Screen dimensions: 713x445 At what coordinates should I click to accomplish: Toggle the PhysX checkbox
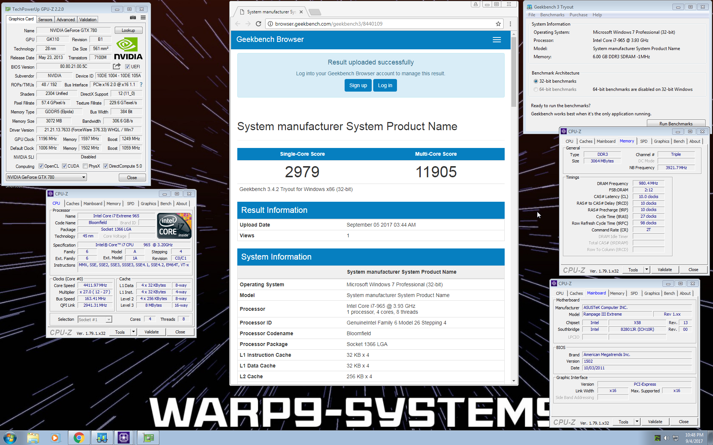click(85, 166)
